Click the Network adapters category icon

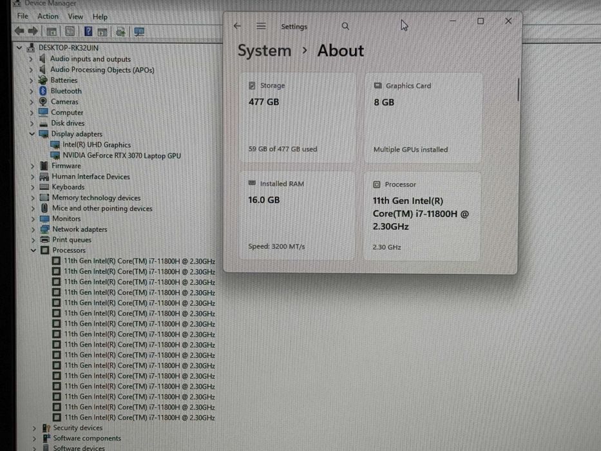pos(45,229)
